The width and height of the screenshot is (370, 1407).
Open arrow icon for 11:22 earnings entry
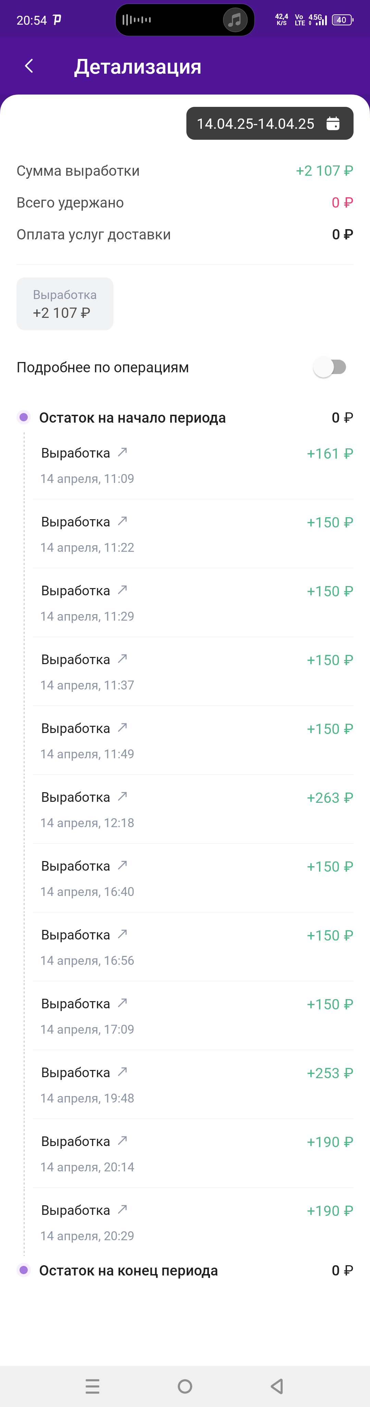[122, 521]
